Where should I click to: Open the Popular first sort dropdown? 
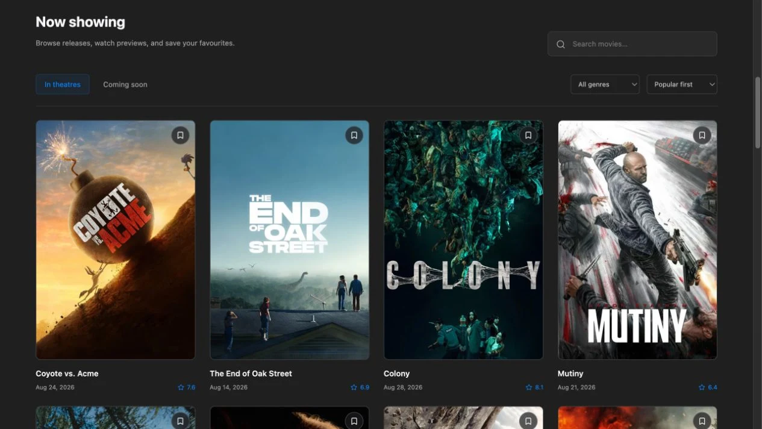(x=682, y=84)
